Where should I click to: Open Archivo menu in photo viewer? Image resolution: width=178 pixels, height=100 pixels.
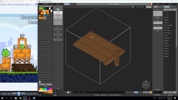[4, 4]
